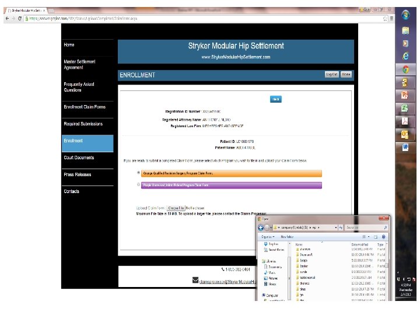Viewport: 420px width, 315px height.
Task: Open Contacts menu item
Action: pyautogui.click(x=71, y=191)
